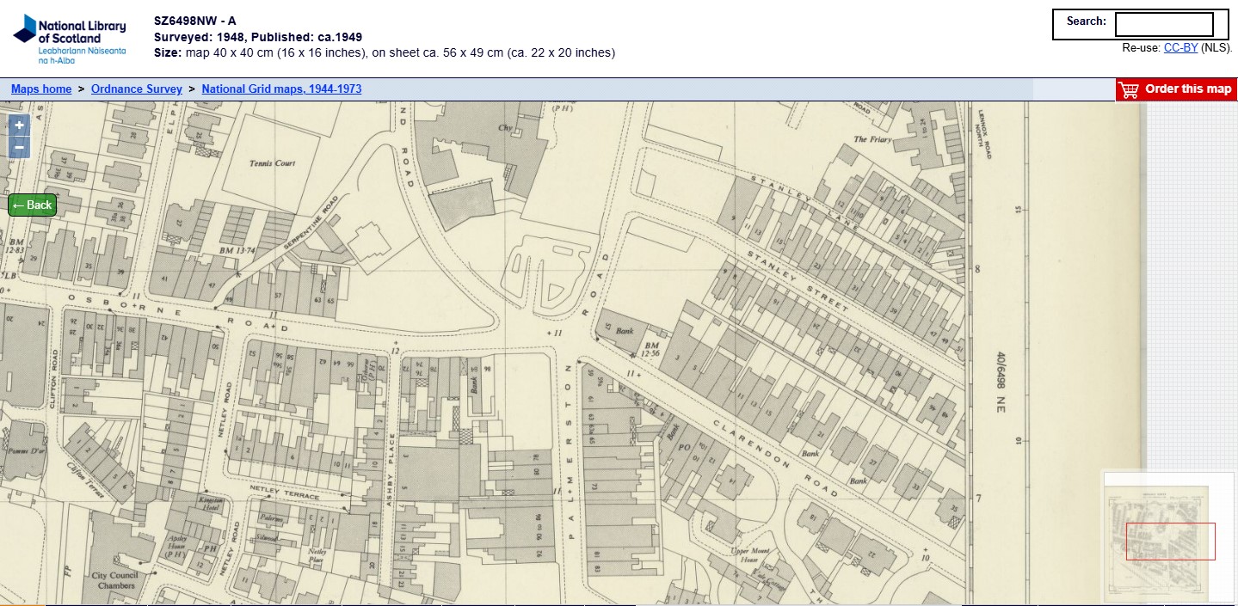
Task: Open the National Library of Scotland logo
Action: coord(70,40)
